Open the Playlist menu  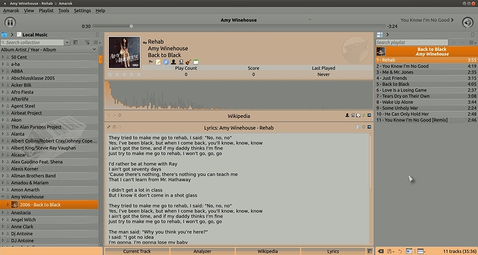pyautogui.click(x=46, y=10)
